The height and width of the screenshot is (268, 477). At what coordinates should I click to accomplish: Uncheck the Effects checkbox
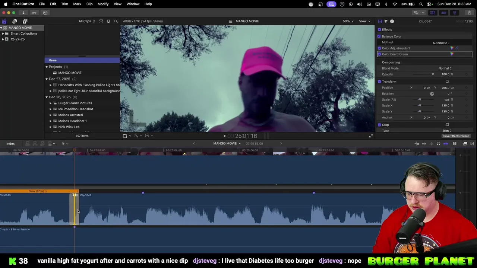pyautogui.click(x=379, y=29)
